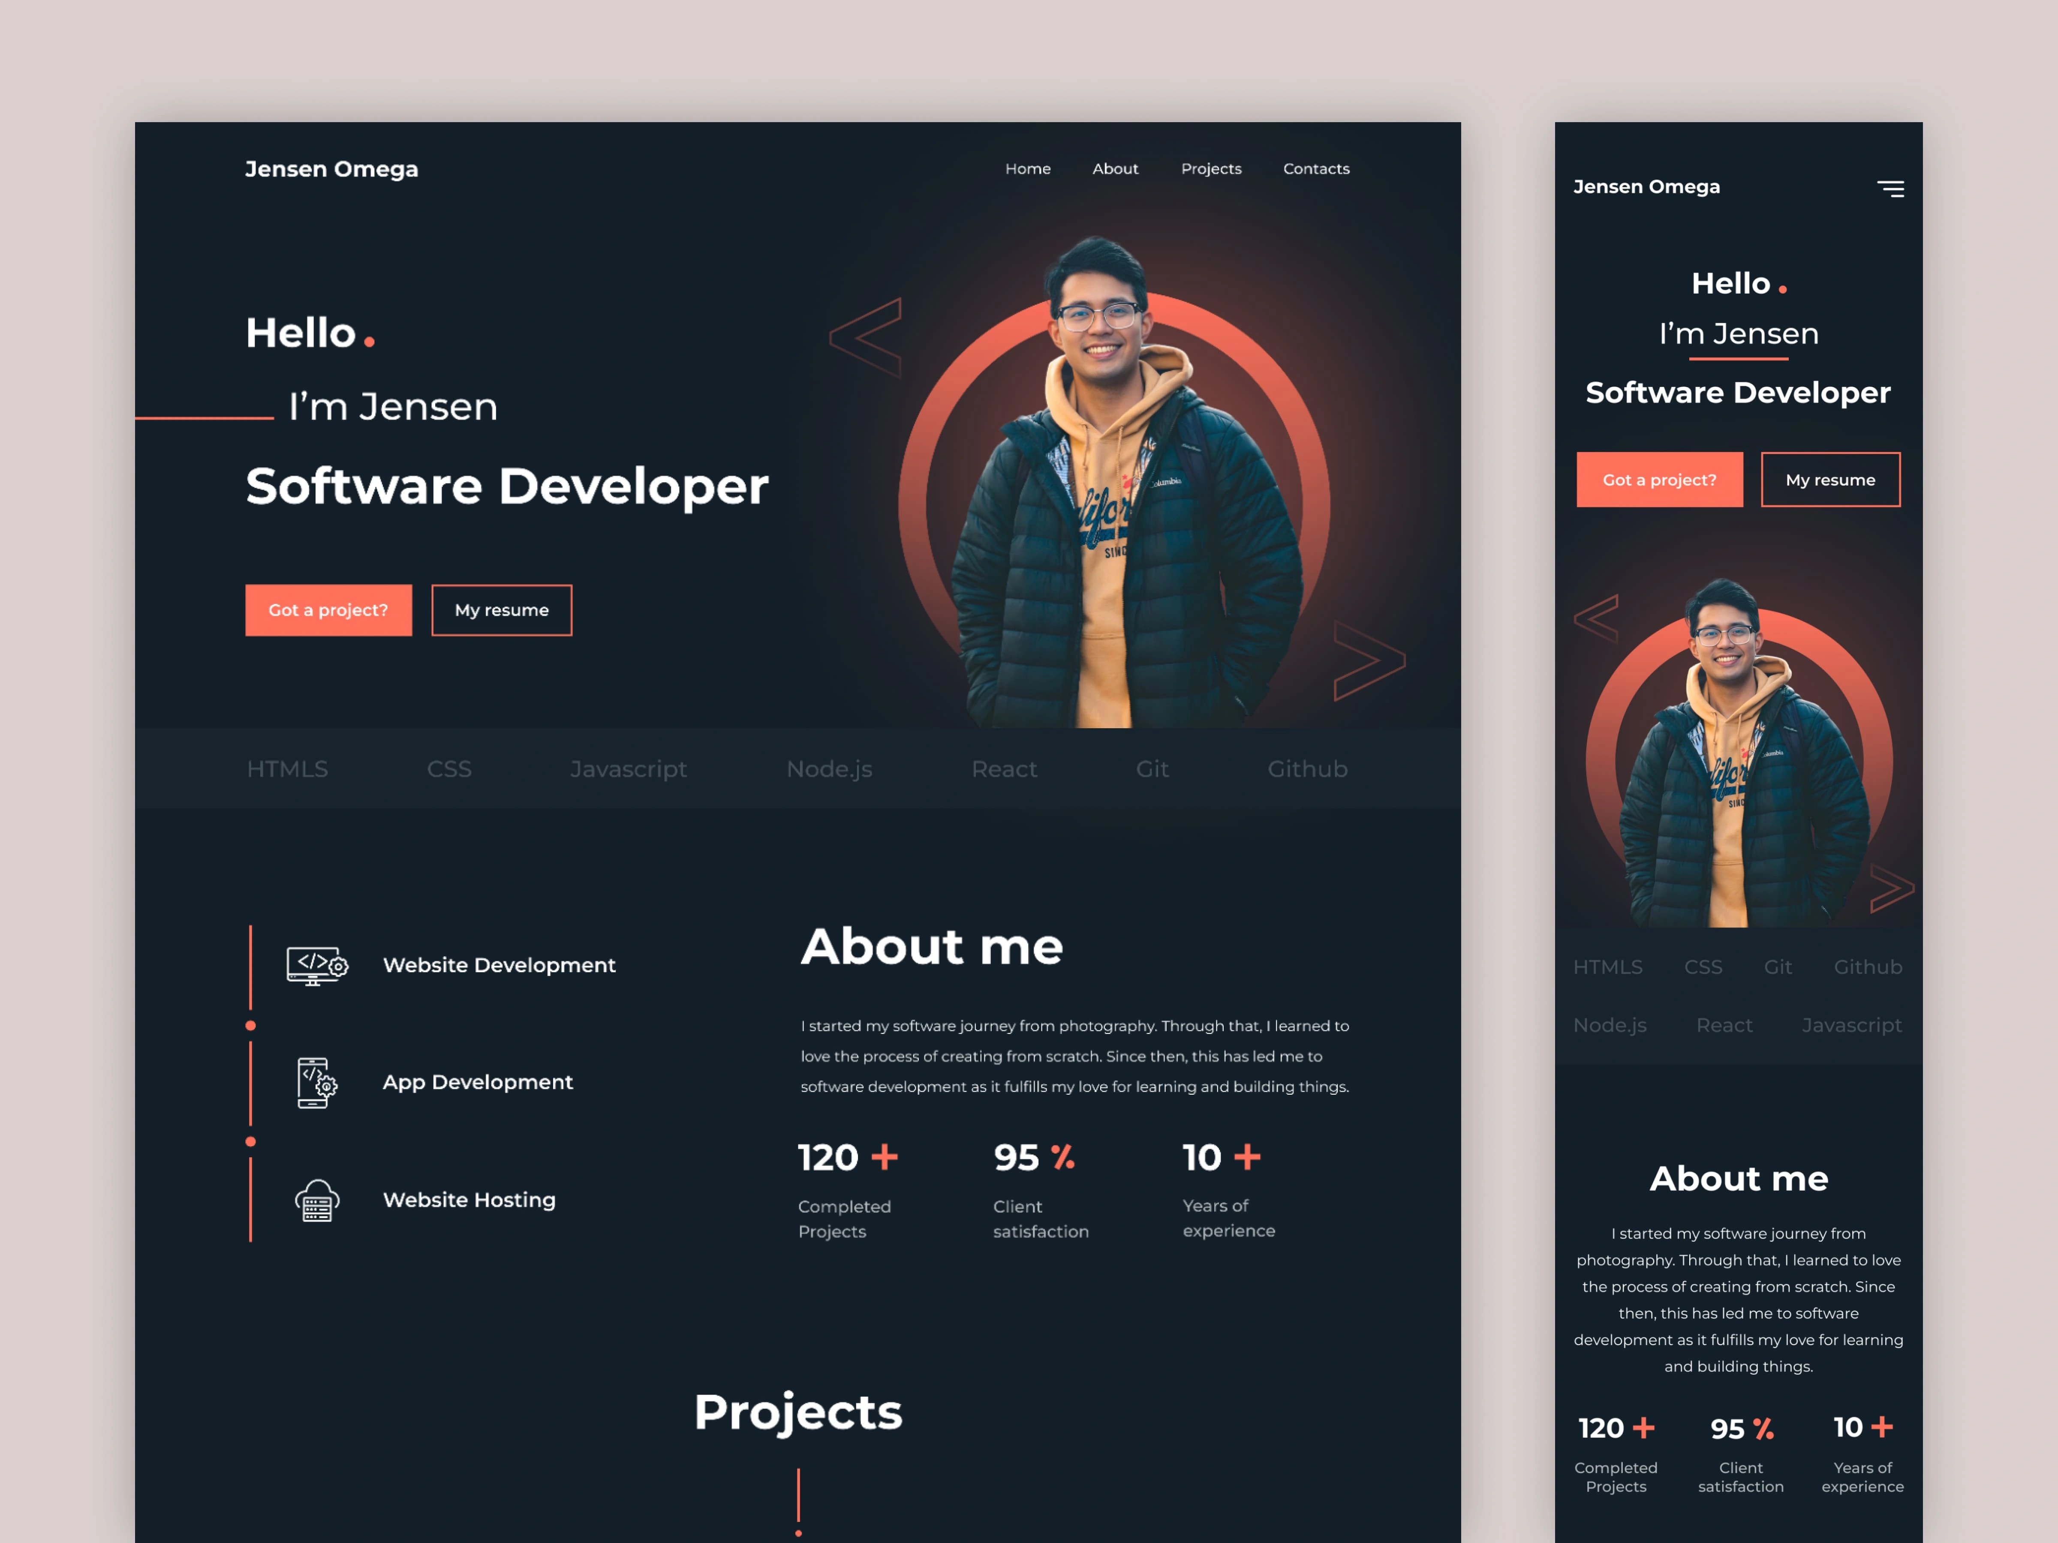Click the plus sign next to 120 in mobile view
This screenshot has width=2058, height=1543.
point(1644,1428)
